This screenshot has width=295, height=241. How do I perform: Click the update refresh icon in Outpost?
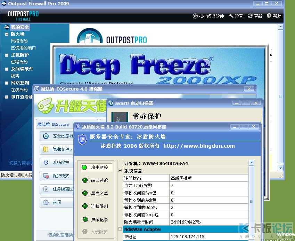[x=250, y=16]
